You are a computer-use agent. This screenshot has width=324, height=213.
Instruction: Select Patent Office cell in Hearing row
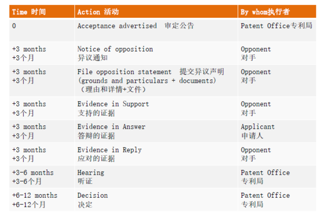[x=277, y=177]
